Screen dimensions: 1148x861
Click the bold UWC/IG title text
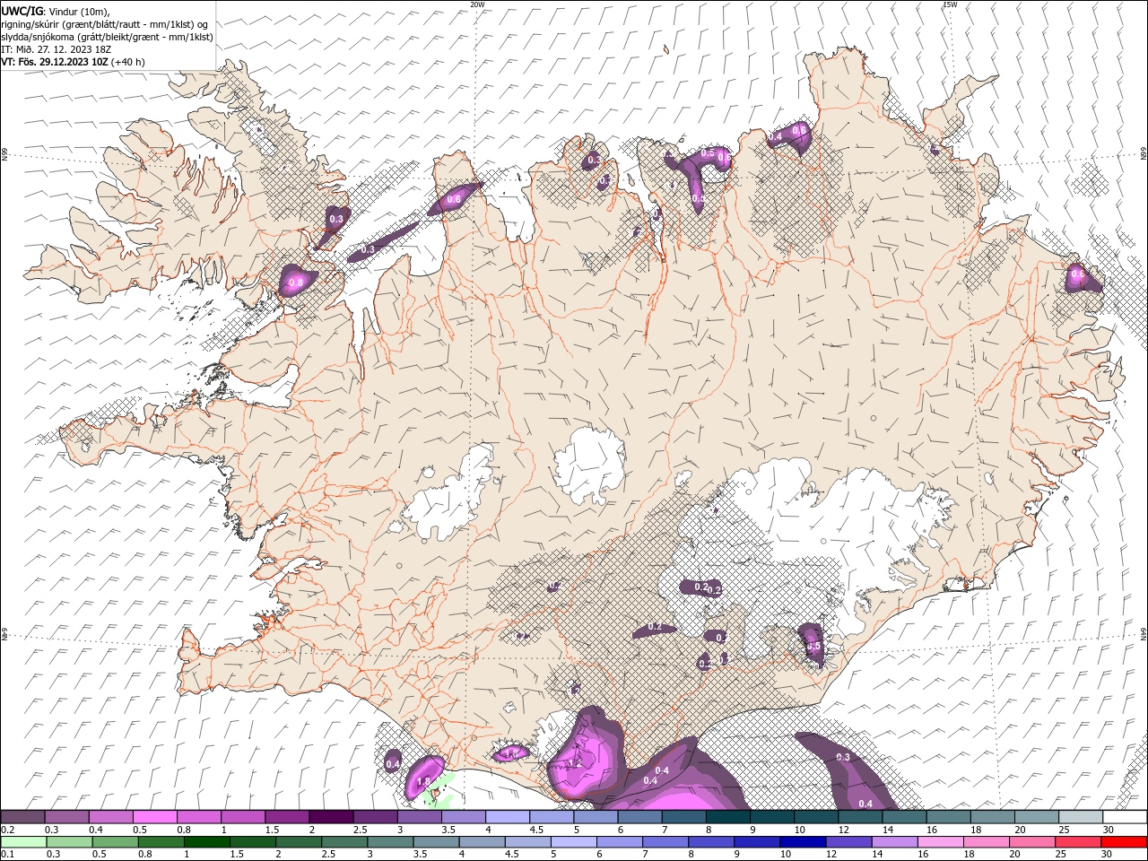pos(21,11)
